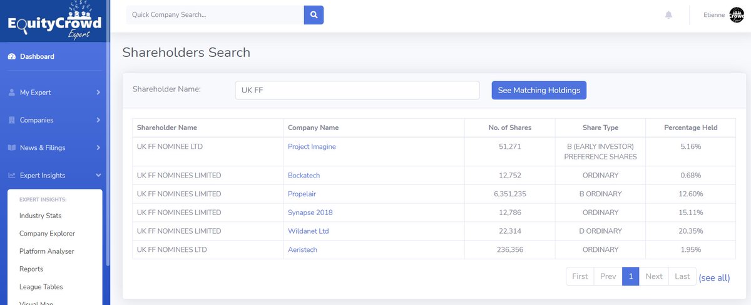This screenshot has height=305, width=751.
Task: Click Percentage Held column header
Action: click(x=691, y=127)
